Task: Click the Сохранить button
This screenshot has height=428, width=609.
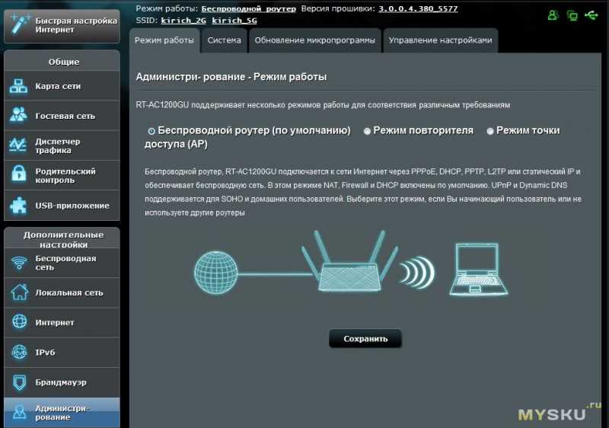Action: pyautogui.click(x=365, y=339)
